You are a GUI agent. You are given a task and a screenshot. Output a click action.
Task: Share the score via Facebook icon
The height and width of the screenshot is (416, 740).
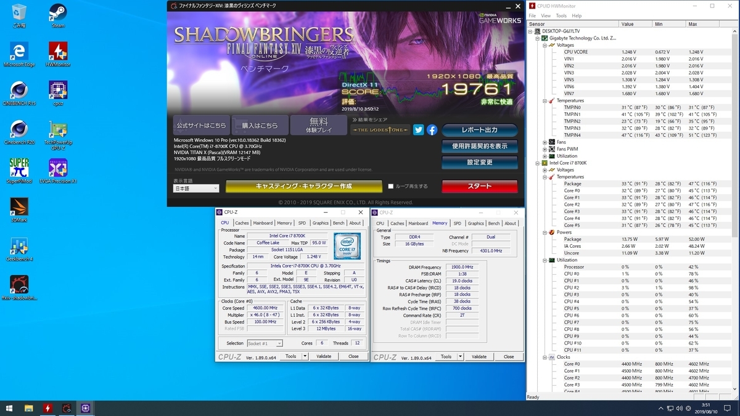click(x=432, y=129)
